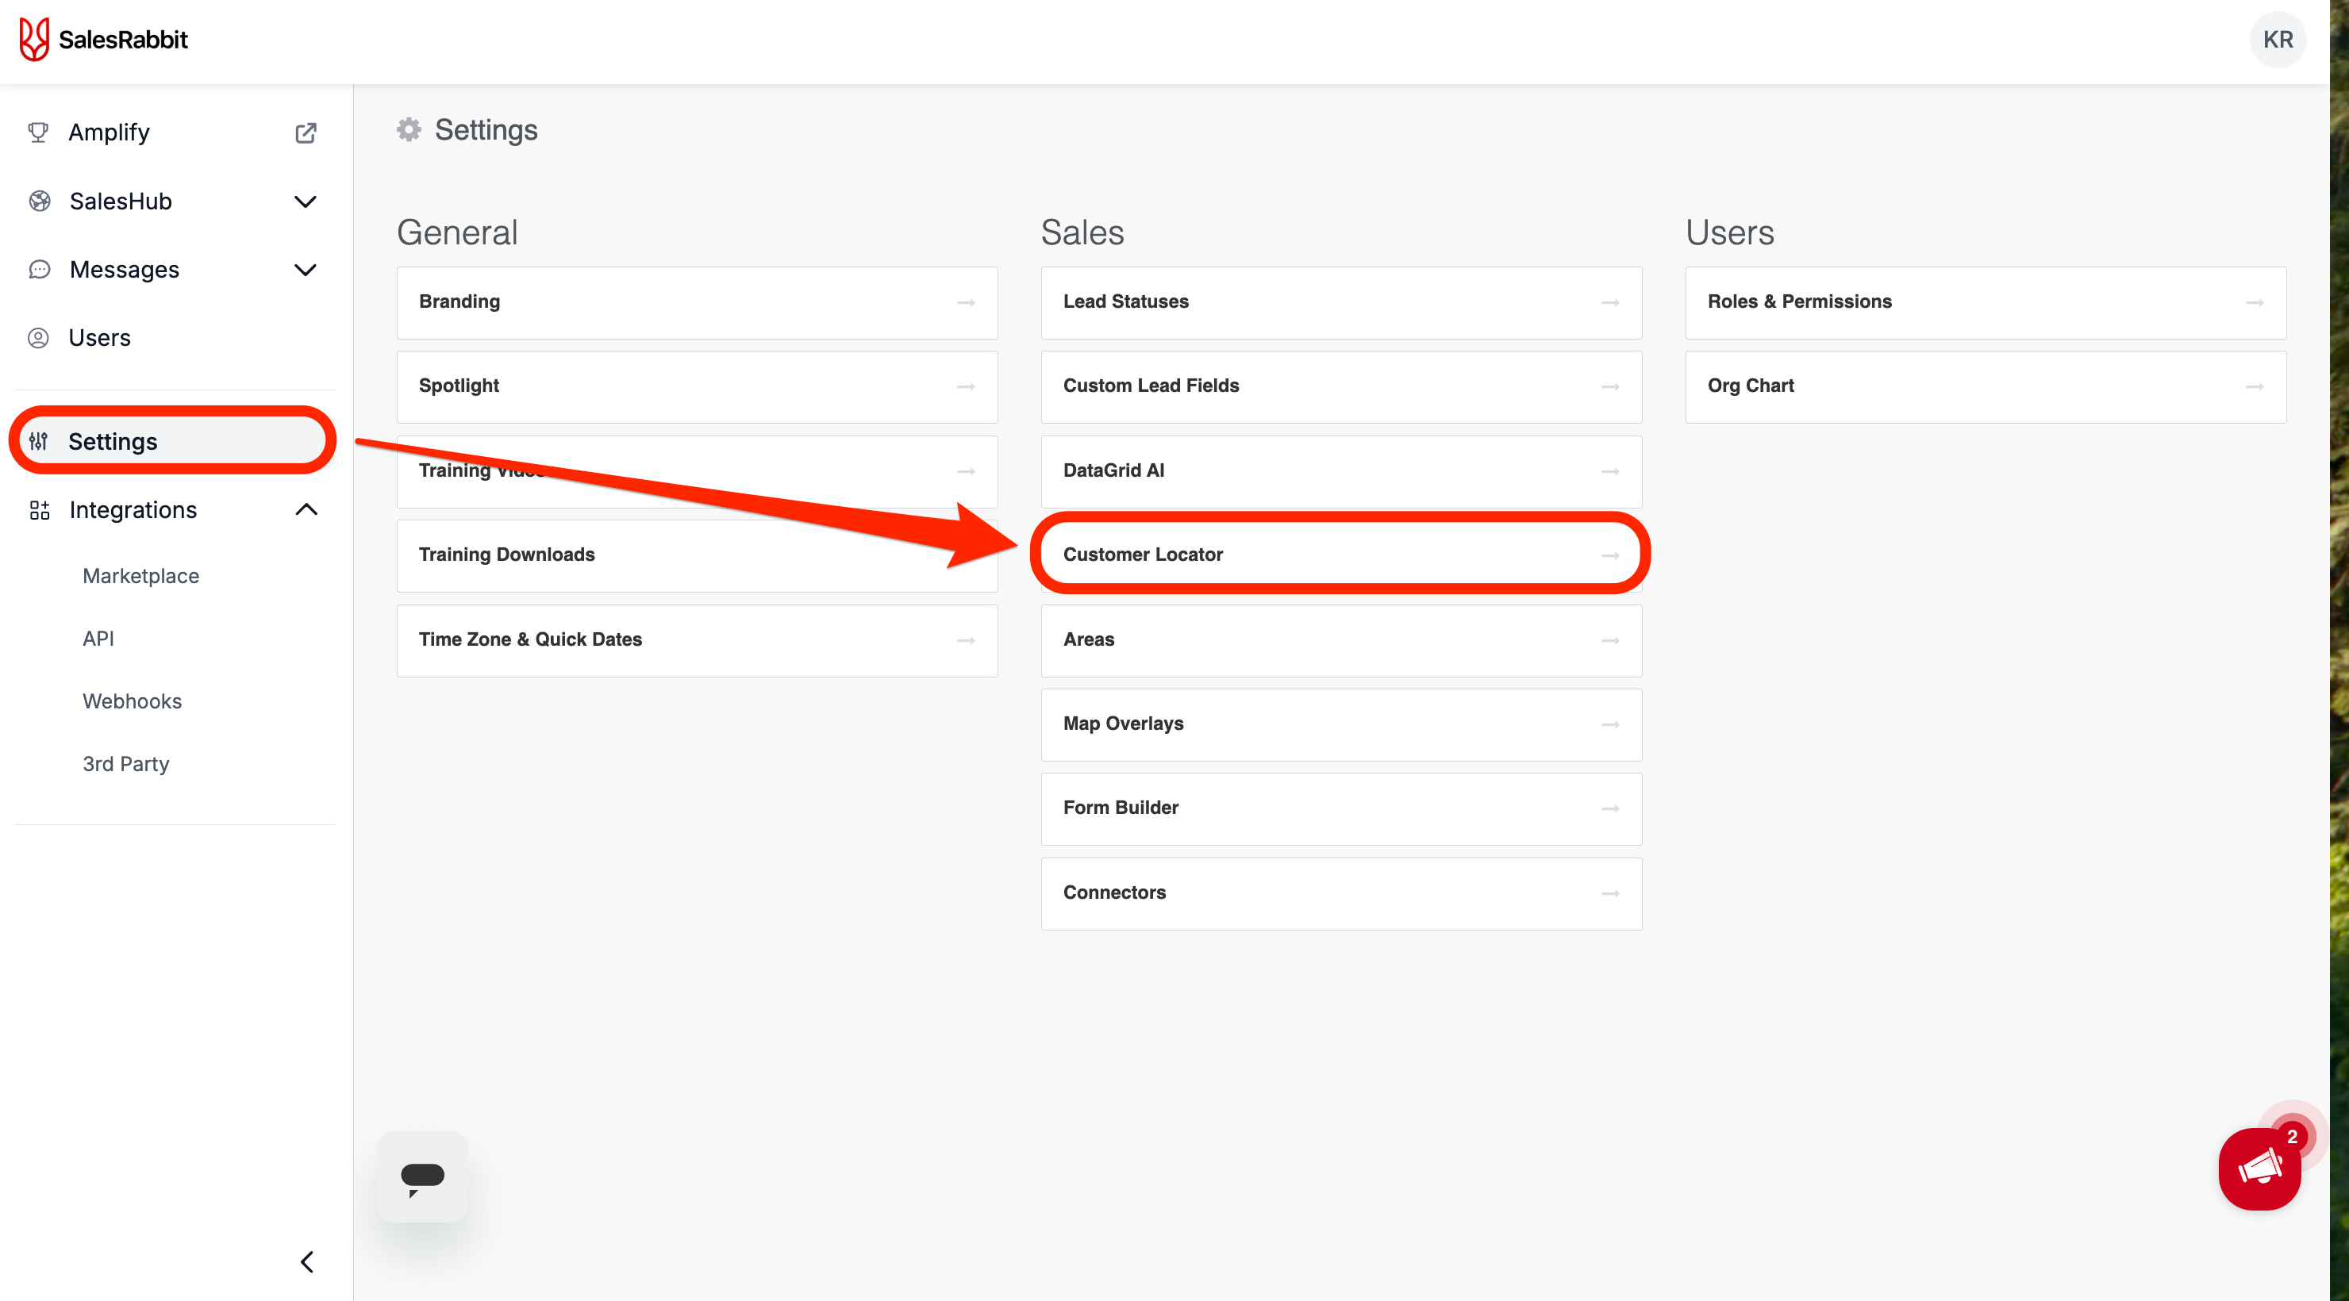This screenshot has height=1301, width=2349.
Task: Open Roles & Permissions settings
Action: [x=1984, y=301]
